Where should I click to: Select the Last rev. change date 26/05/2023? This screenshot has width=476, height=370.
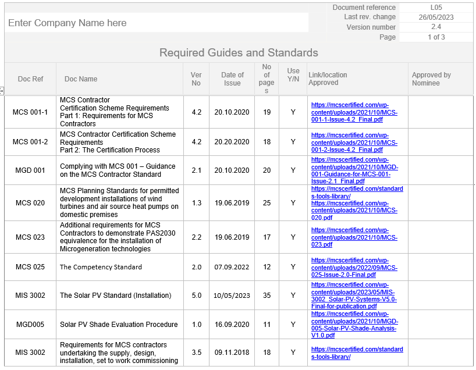point(436,17)
